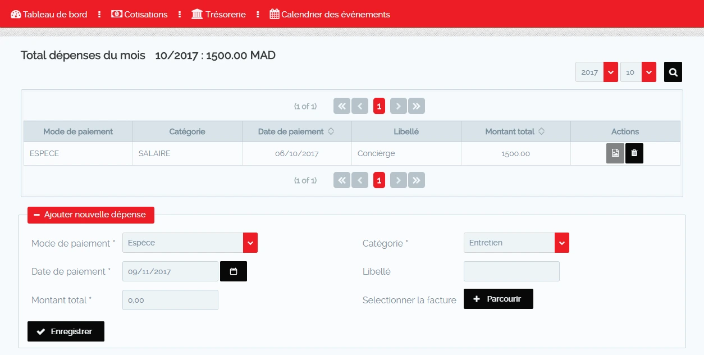Screen dimensions: 704x355
Task: Open the Tableau de bord menu
Action: tap(49, 14)
